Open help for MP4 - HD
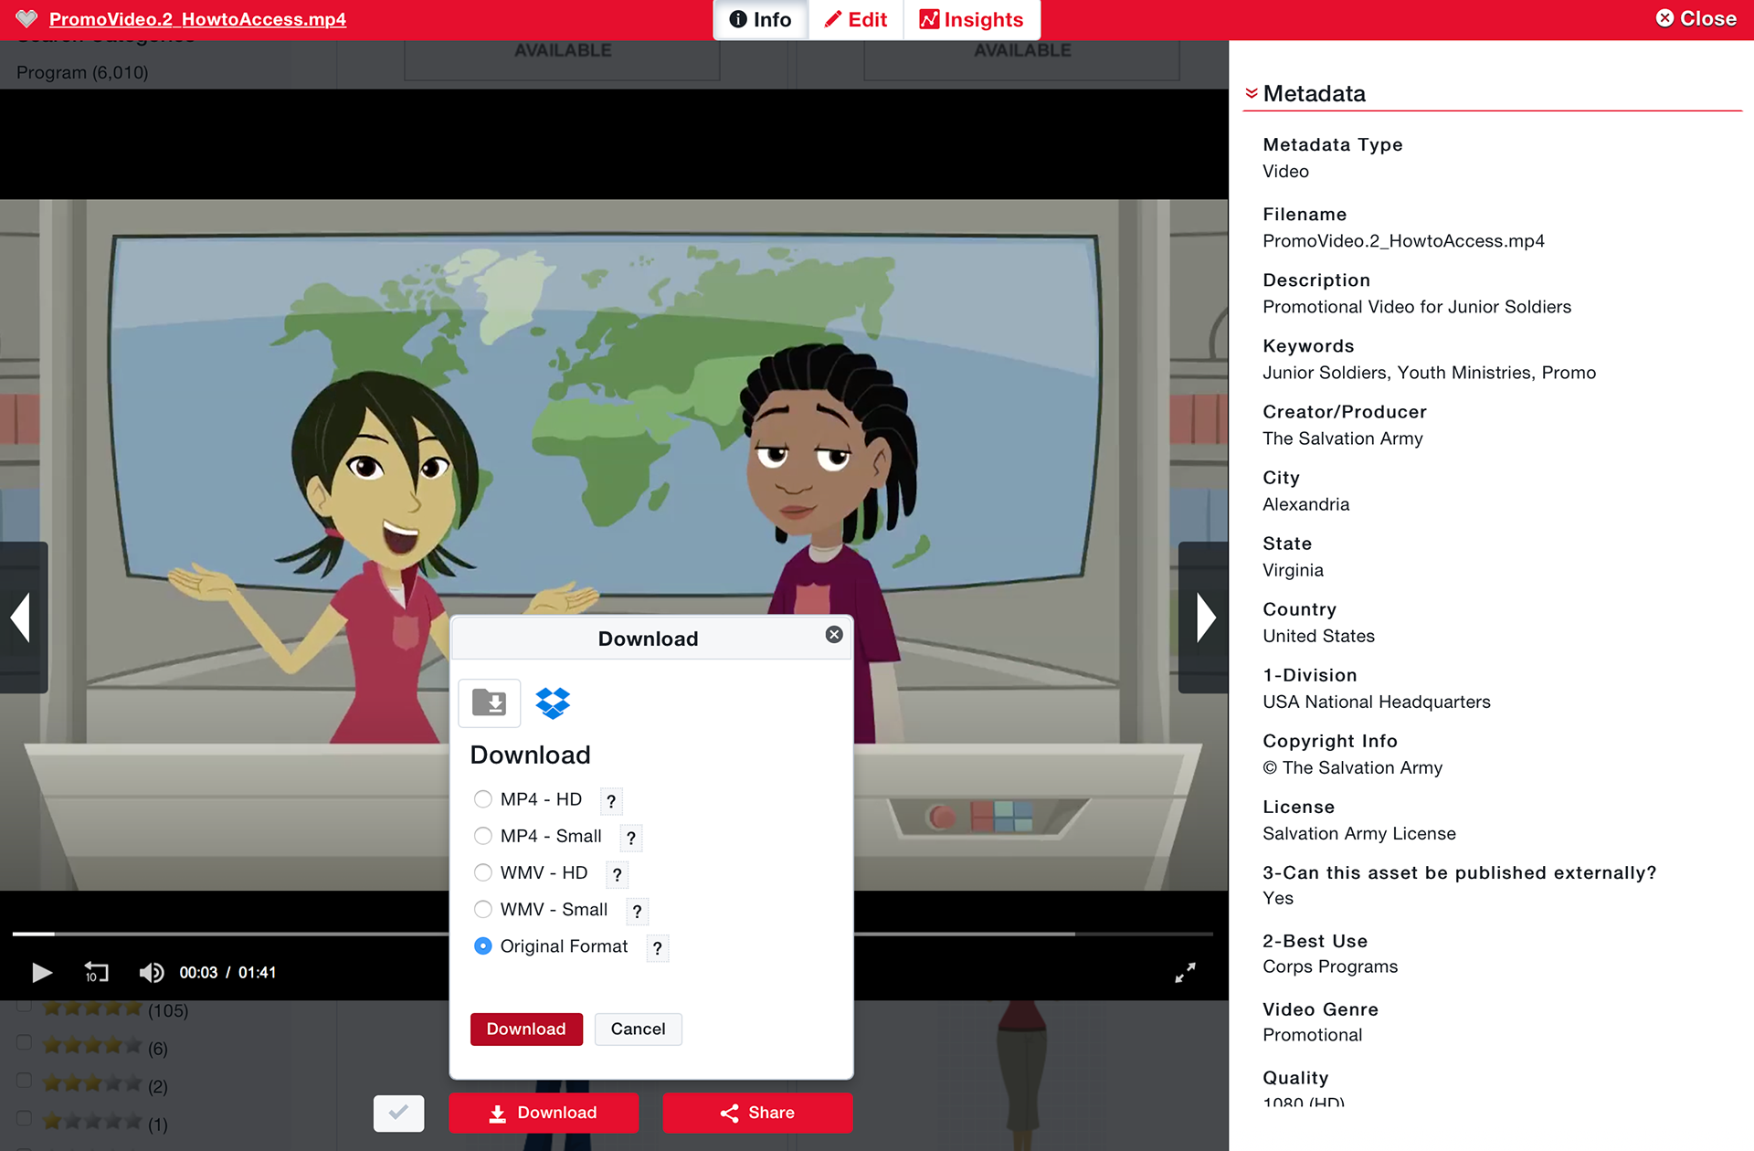1754x1151 pixels. pyautogui.click(x=611, y=801)
